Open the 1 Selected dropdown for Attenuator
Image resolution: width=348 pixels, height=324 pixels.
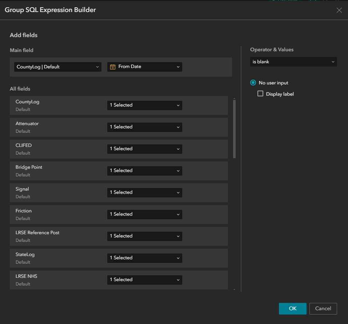coord(144,127)
